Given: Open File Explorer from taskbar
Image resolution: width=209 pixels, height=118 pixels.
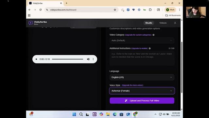Looking at the screenshot, I should pyautogui.click(x=108, y=114).
